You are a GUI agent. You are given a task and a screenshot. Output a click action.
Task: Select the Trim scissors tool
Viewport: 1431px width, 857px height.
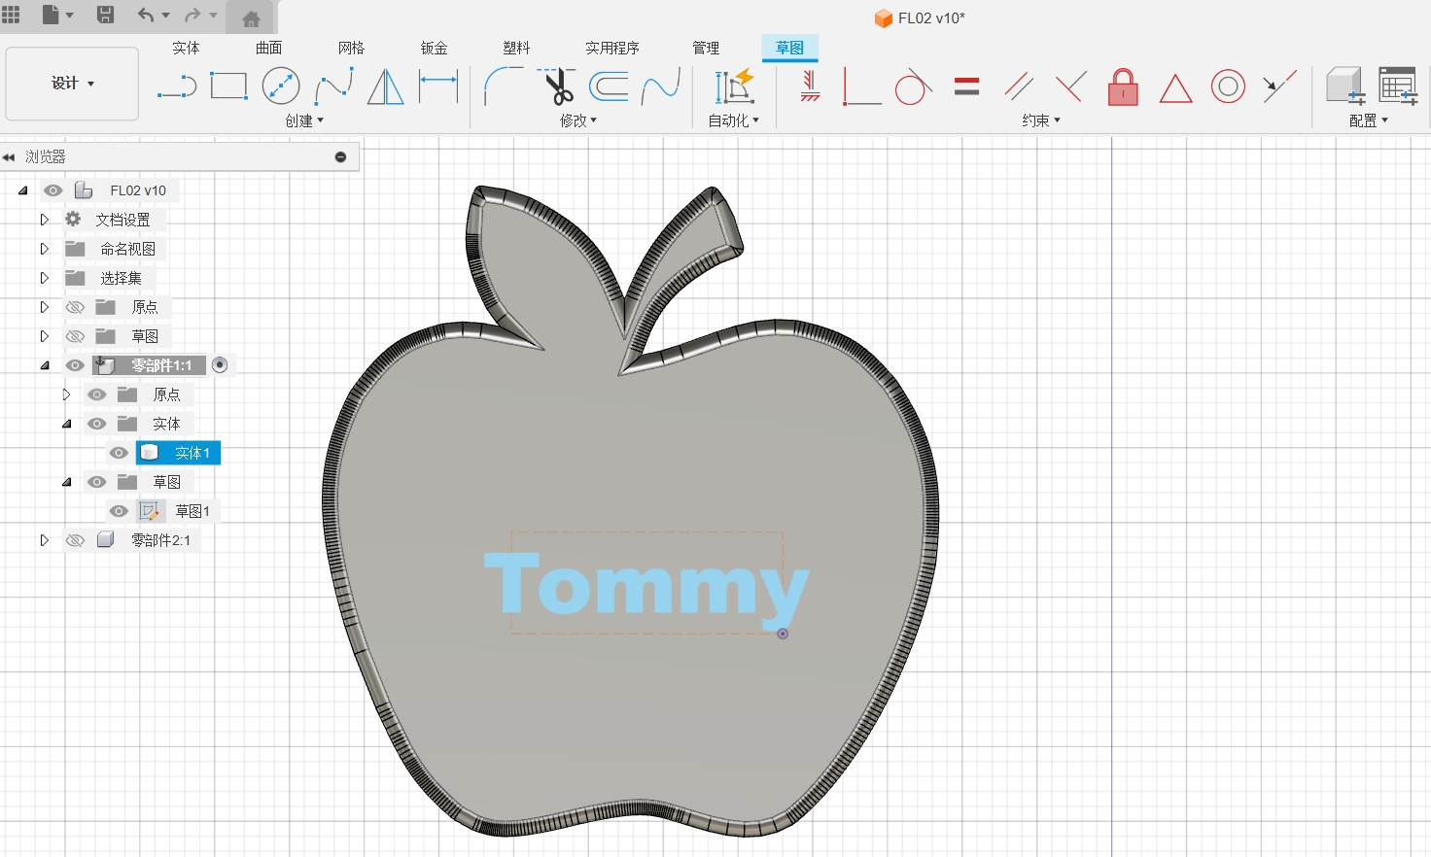[x=557, y=86]
